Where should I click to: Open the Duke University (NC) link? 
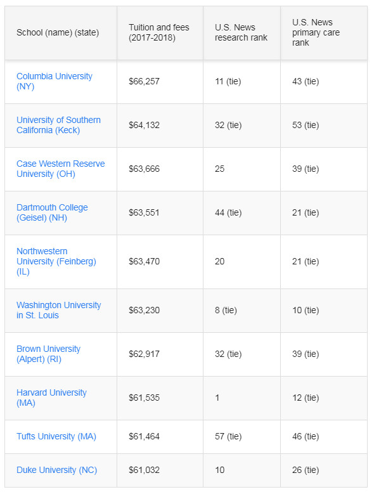(57, 470)
